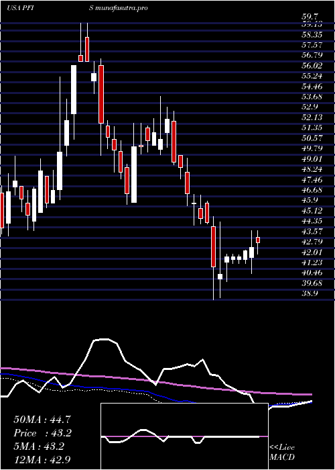The width and height of the screenshot is (335, 470).
Task: Click the 50MA : 44.7 readout
Action: (x=42, y=420)
